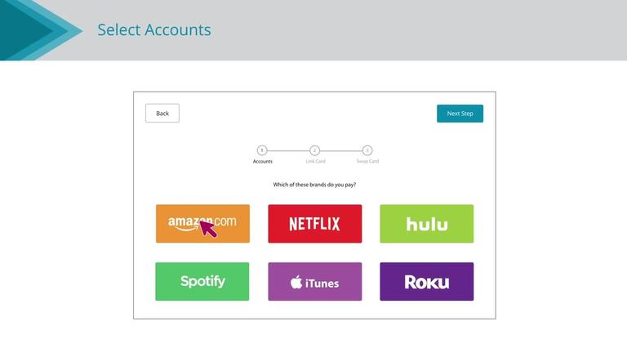Jump to step 3 circle indicator
Viewport: 627px width, 353px height.
point(367,150)
